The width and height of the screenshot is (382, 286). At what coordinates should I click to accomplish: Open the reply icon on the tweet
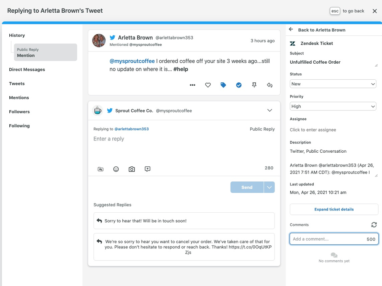click(x=270, y=85)
